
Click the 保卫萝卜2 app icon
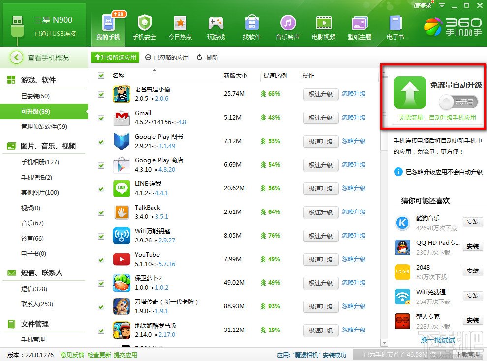click(122, 283)
